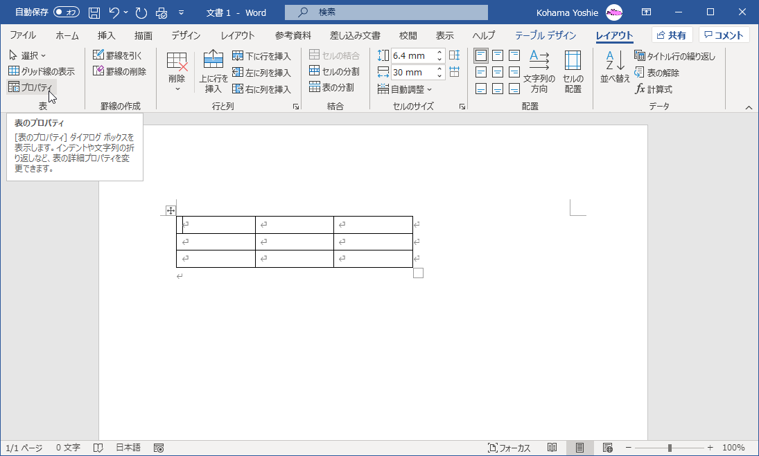759x456 pixels.
Task: Click the distribute rows evenly icon
Action: pyautogui.click(x=455, y=55)
